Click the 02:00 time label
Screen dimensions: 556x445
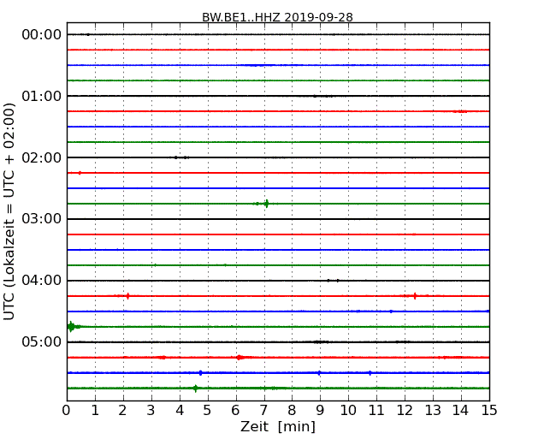pyautogui.click(x=42, y=157)
